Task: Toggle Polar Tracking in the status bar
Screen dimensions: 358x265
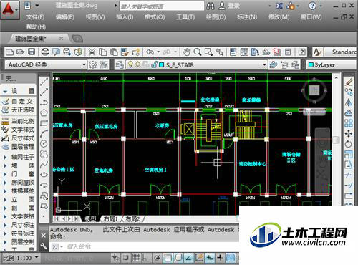Action: coord(157,258)
